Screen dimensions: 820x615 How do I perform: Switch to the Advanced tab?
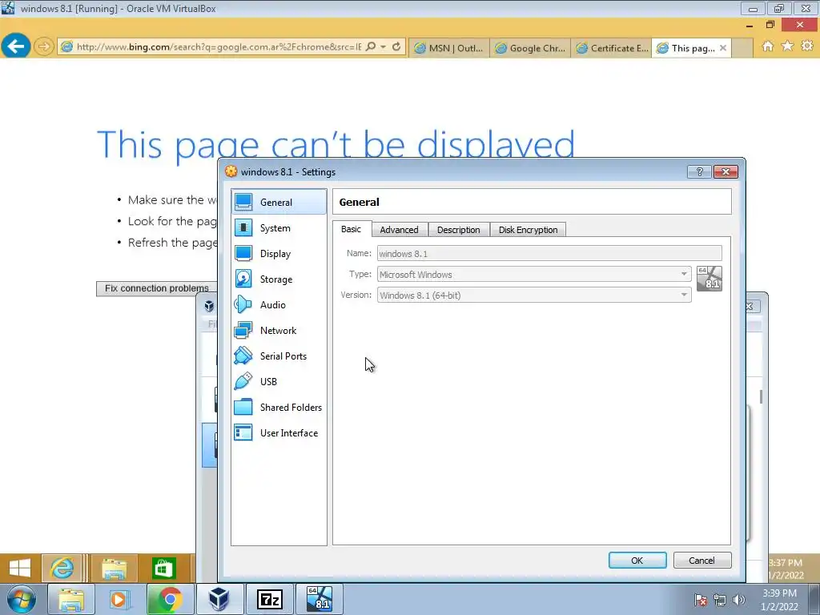tap(399, 230)
